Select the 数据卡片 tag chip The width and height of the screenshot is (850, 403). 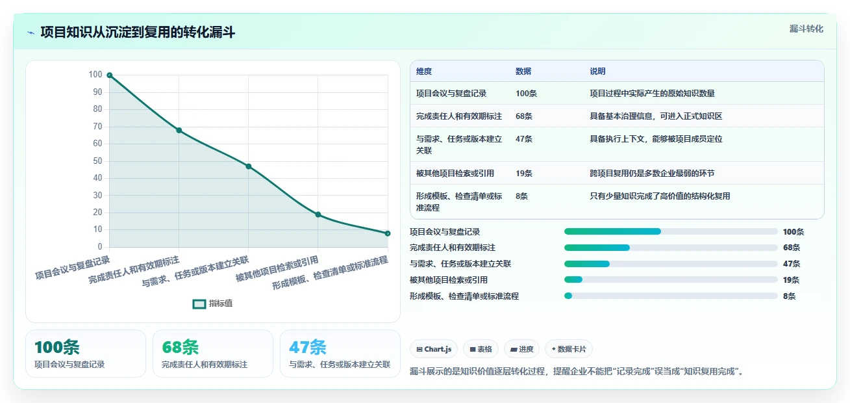tap(569, 349)
